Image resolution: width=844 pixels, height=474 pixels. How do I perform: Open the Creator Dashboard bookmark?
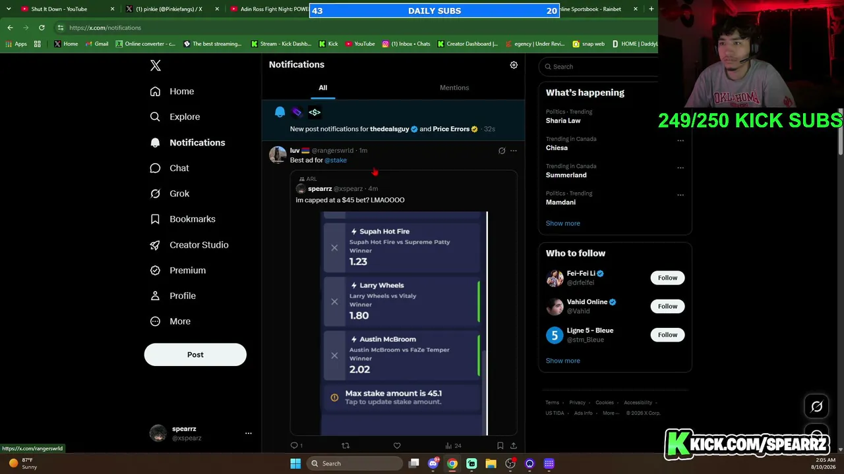pyautogui.click(x=467, y=44)
